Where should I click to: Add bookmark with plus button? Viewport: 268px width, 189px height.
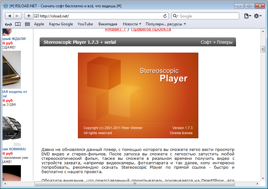tap(29, 16)
